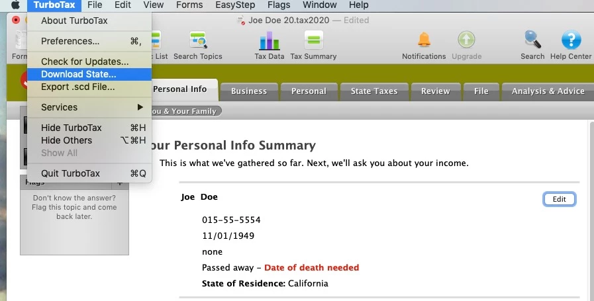The height and width of the screenshot is (301, 594).
Task: Click the 'Date of death needed' warning
Action: pyautogui.click(x=311, y=268)
